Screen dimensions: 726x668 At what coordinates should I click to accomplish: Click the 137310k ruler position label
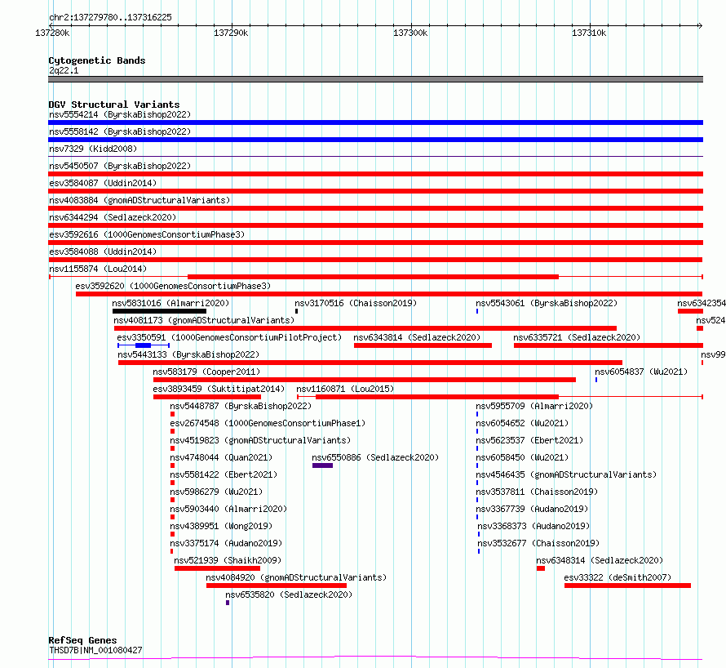[x=589, y=33]
